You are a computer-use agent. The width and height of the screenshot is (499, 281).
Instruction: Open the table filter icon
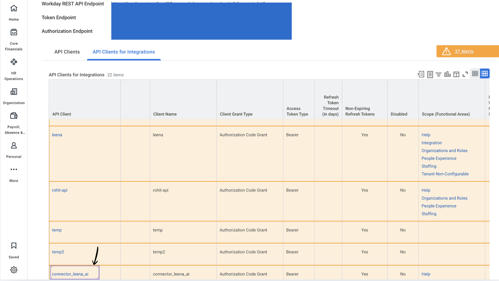point(438,75)
